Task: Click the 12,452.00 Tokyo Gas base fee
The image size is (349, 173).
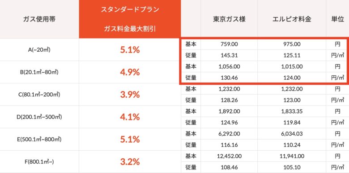Action: coord(229,156)
